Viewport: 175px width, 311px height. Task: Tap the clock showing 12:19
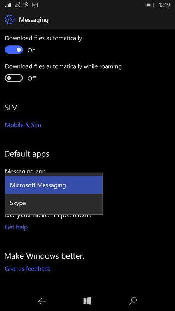click(164, 5)
